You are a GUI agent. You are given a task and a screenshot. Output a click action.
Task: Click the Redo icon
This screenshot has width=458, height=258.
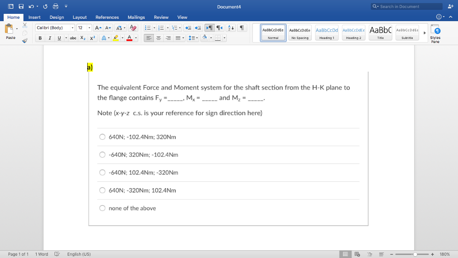tap(45, 6)
